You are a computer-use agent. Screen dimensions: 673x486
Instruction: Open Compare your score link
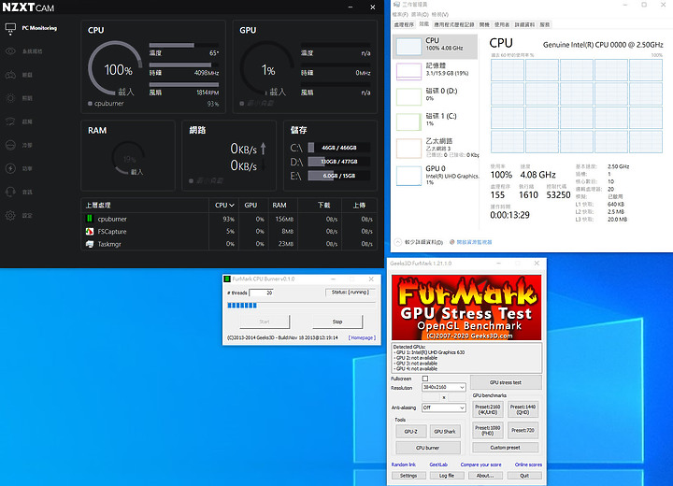pyautogui.click(x=480, y=465)
